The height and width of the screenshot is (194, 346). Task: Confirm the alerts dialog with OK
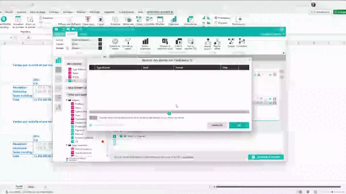pyautogui.click(x=239, y=125)
